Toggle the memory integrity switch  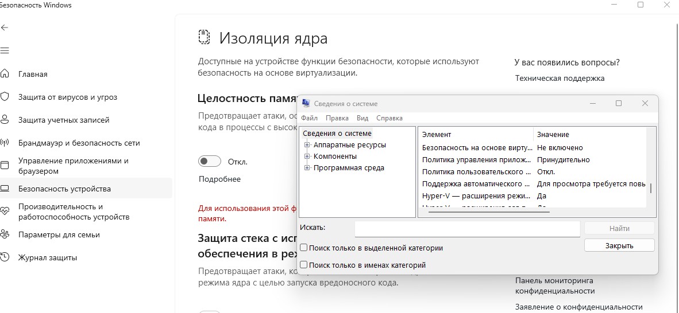(210, 162)
